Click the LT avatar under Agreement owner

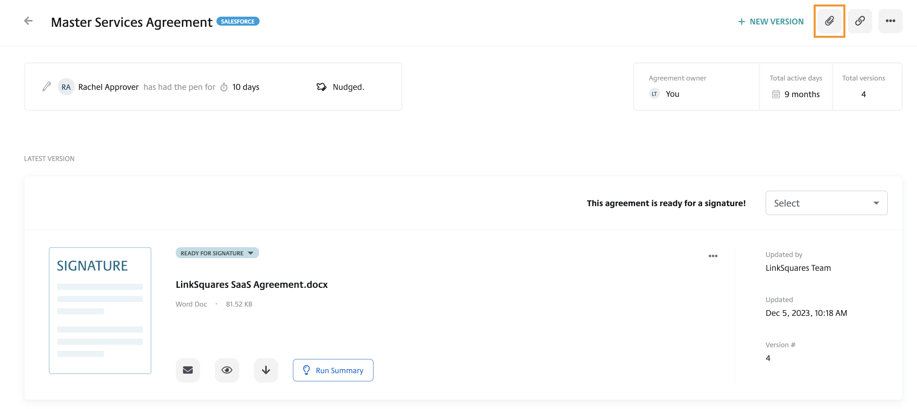point(653,94)
